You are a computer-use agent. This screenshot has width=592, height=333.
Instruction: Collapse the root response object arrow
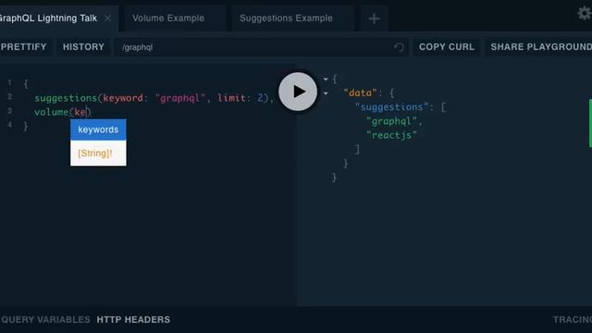tap(326, 80)
